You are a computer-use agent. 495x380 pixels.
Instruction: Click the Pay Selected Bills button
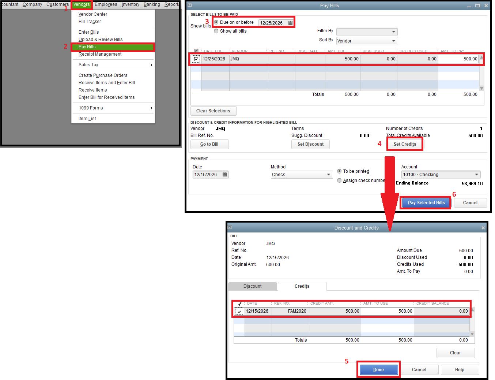point(426,202)
